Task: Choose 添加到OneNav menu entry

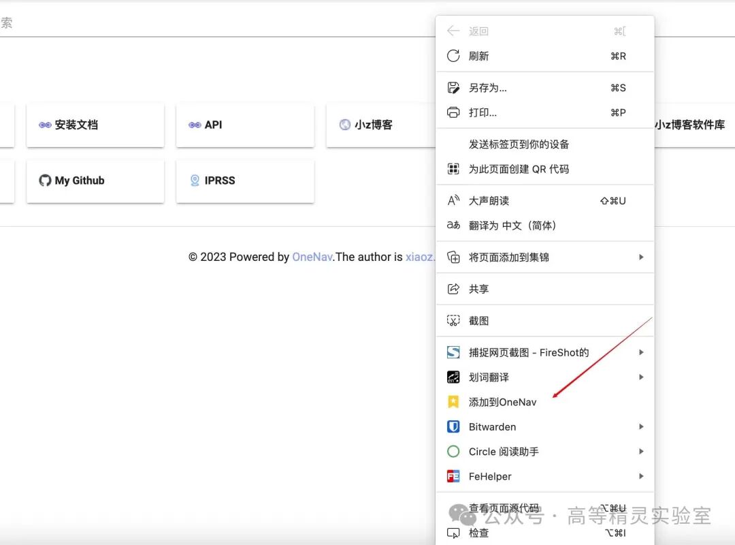Action: click(x=544, y=403)
